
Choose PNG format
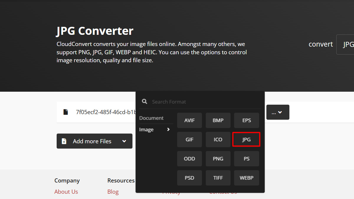pyautogui.click(x=218, y=159)
